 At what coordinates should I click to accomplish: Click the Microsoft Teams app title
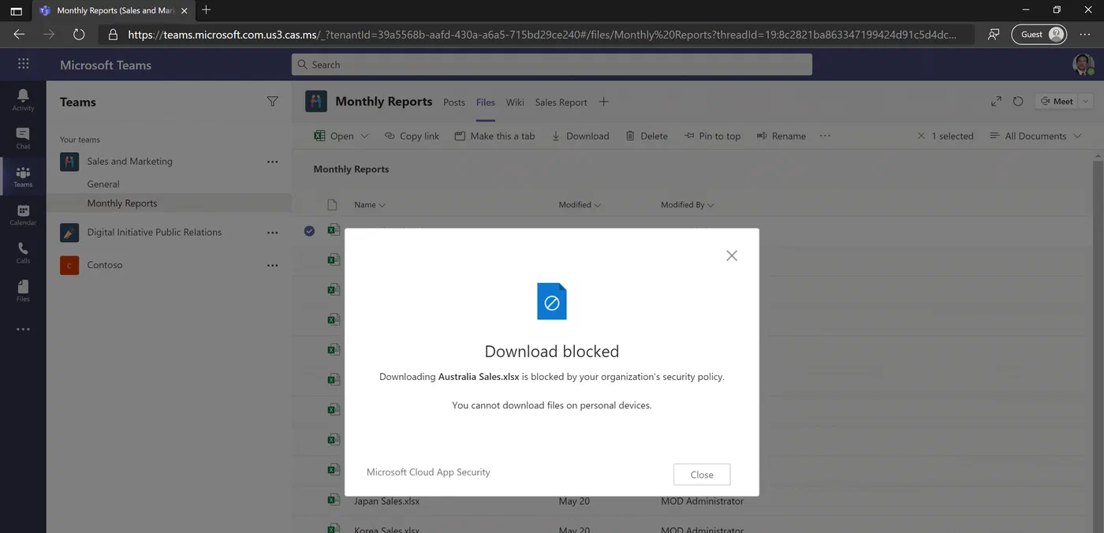[x=106, y=65]
